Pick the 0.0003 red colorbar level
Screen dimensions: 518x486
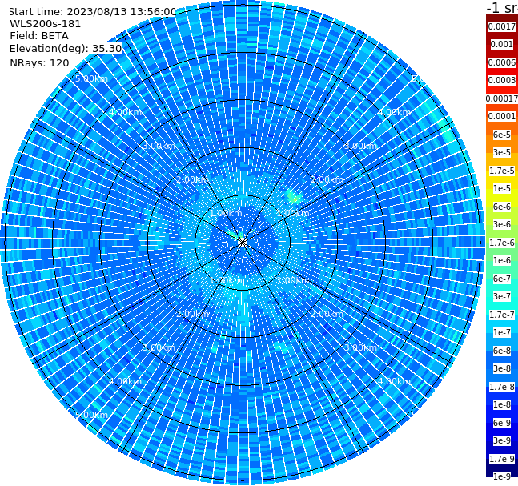502,80
